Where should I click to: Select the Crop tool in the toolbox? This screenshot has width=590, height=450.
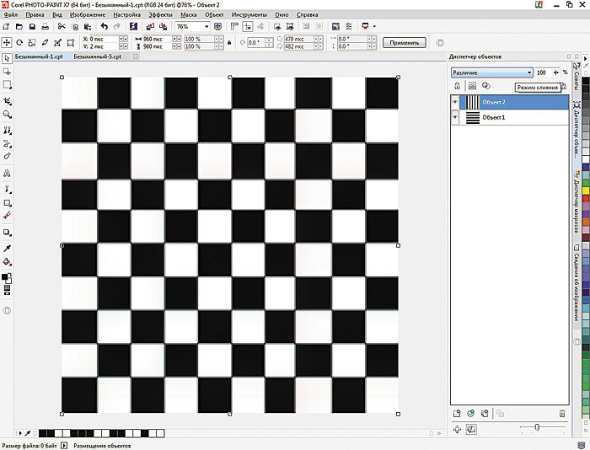pyautogui.click(x=7, y=99)
